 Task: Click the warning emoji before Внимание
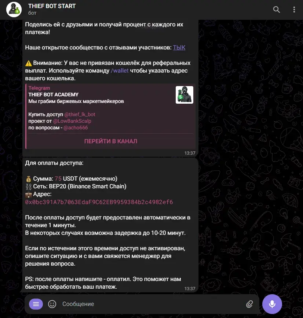pos(29,63)
